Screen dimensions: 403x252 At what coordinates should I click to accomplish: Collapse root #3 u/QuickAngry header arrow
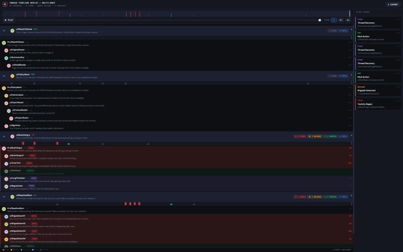(x=351, y=135)
